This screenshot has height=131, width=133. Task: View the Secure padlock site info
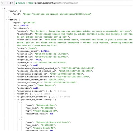pos(20,3)
